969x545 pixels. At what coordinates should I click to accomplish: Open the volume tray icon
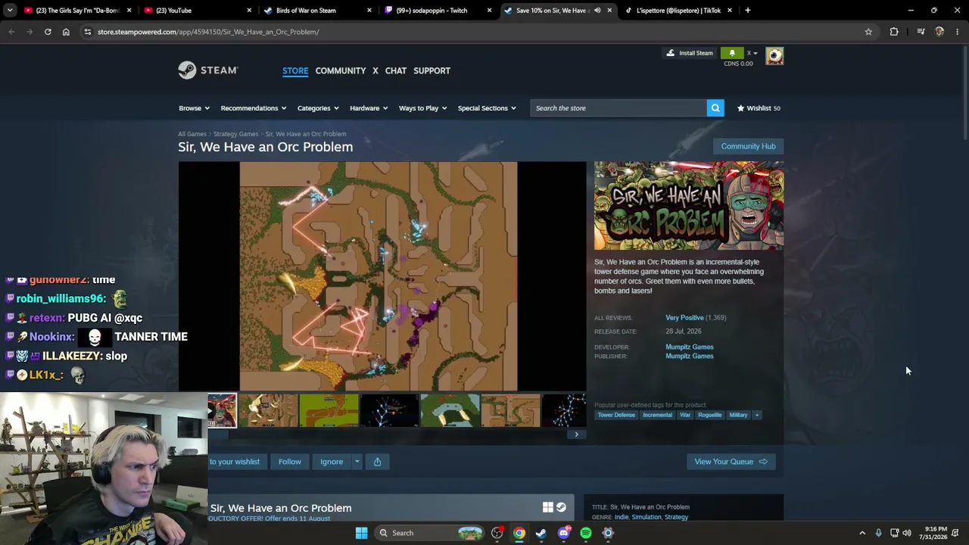pos(907,533)
